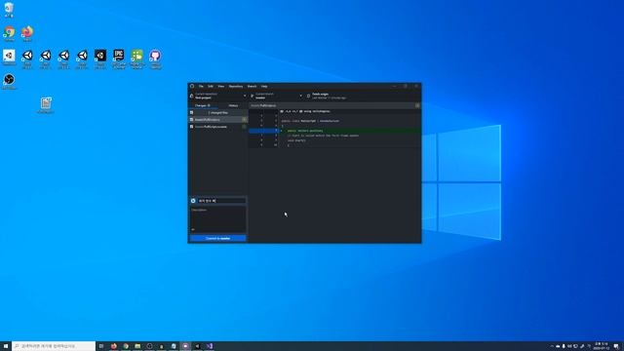Image resolution: width=624 pixels, height=351 pixels.
Task: Click the commit summary input field
Action: coord(221,201)
